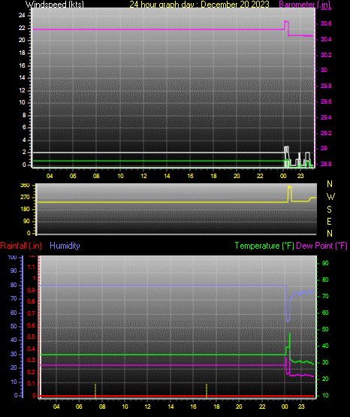Click the Humidity legend label
This screenshot has width=350, height=417.
[65, 246]
